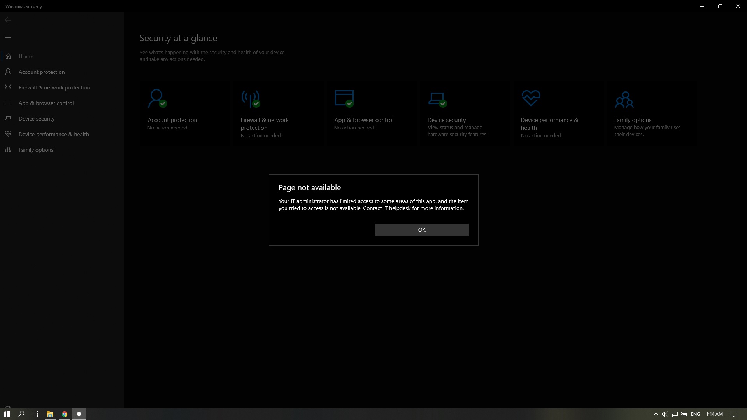
Task: Restore down the Windows Security window
Action: 720,6
